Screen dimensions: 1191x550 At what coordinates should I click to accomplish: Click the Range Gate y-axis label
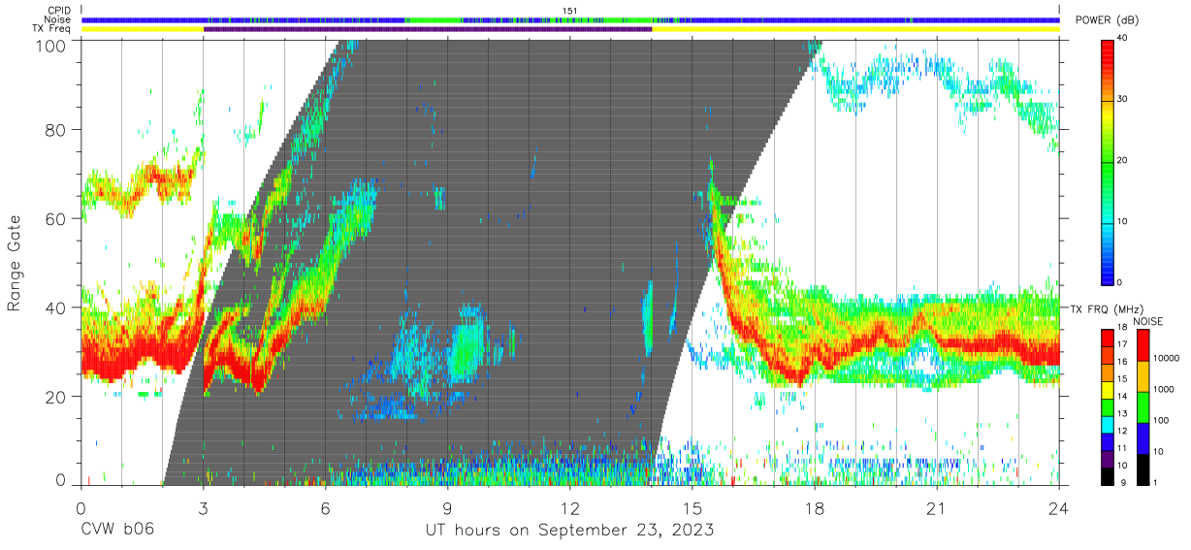tap(15, 264)
